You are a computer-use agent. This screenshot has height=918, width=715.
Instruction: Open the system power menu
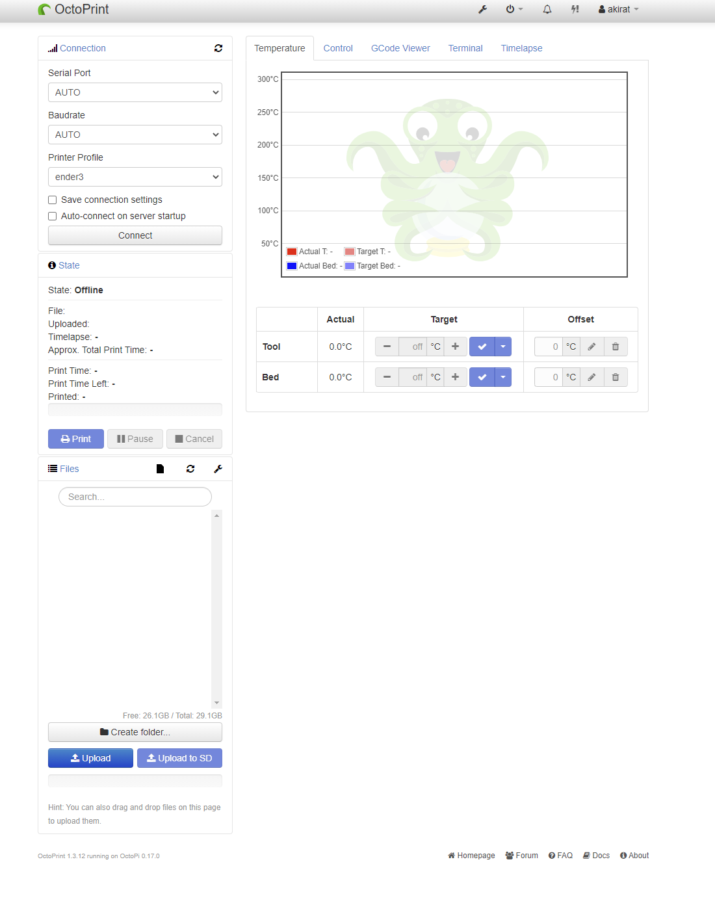pos(514,9)
